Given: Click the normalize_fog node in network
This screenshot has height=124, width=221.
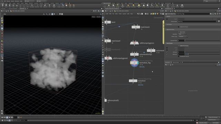Looking at the screenshot, I should pos(134,63).
